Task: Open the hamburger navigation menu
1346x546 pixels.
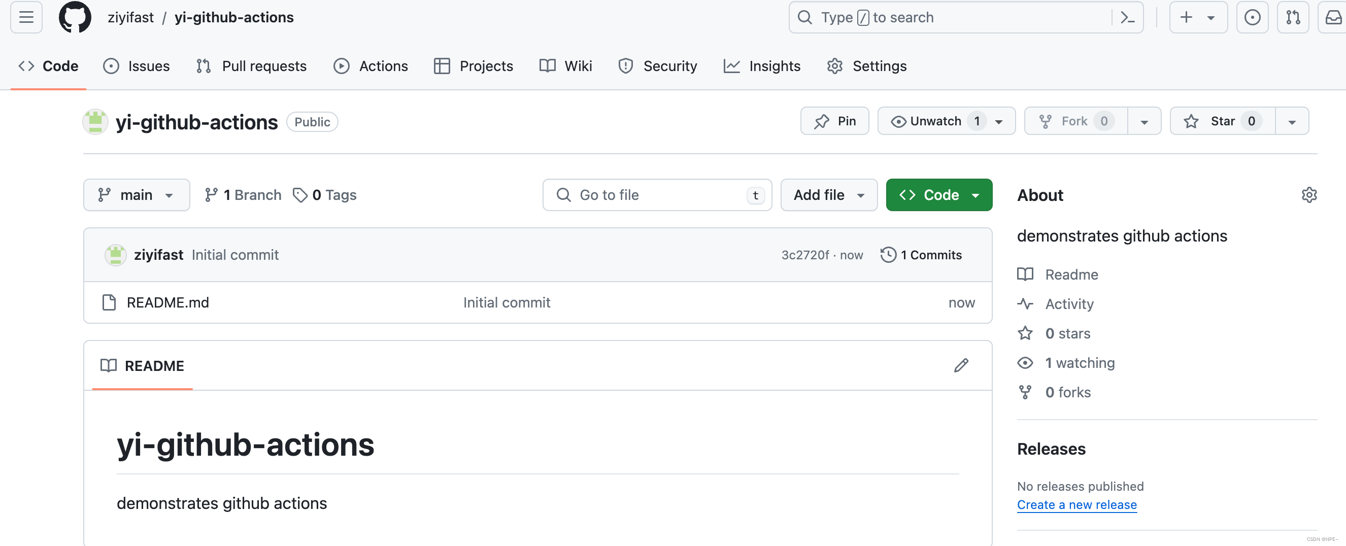Action: pos(26,17)
